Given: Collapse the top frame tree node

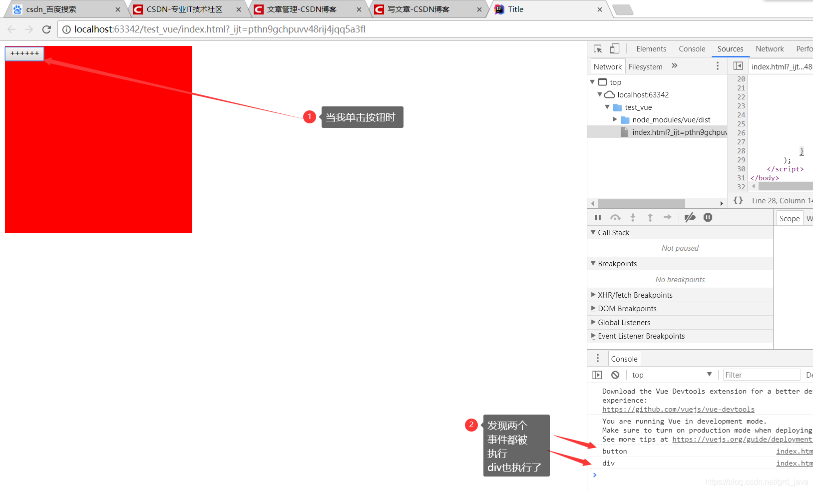Looking at the screenshot, I should [593, 82].
